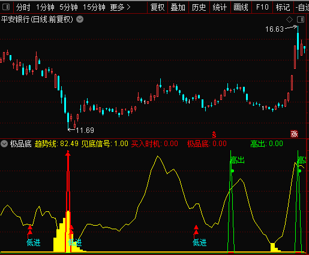Open the 复权 adjustment menu

point(158,7)
